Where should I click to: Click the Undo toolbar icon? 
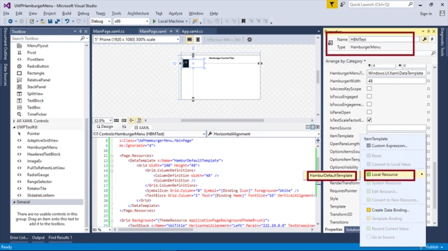click(67, 21)
